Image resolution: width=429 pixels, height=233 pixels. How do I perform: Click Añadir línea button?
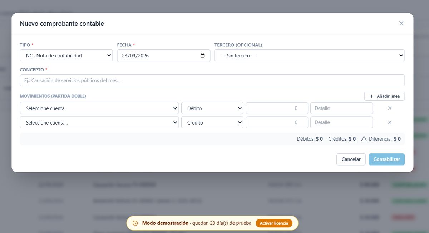click(385, 96)
